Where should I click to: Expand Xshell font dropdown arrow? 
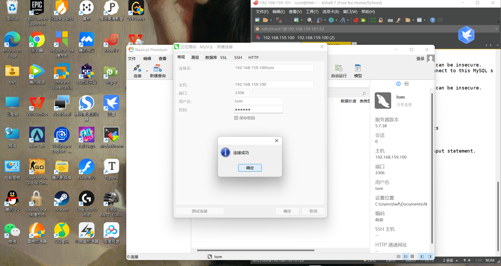click(x=348, y=20)
